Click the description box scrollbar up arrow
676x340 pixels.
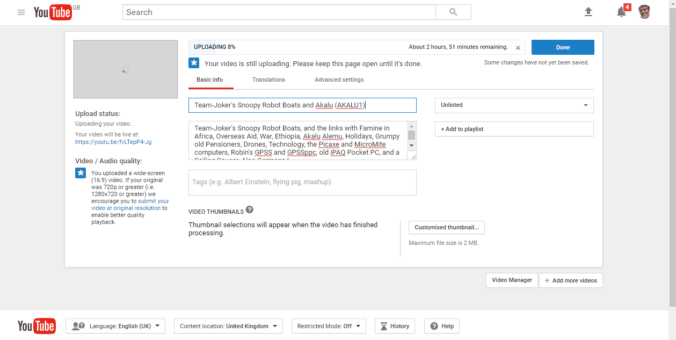point(412,126)
